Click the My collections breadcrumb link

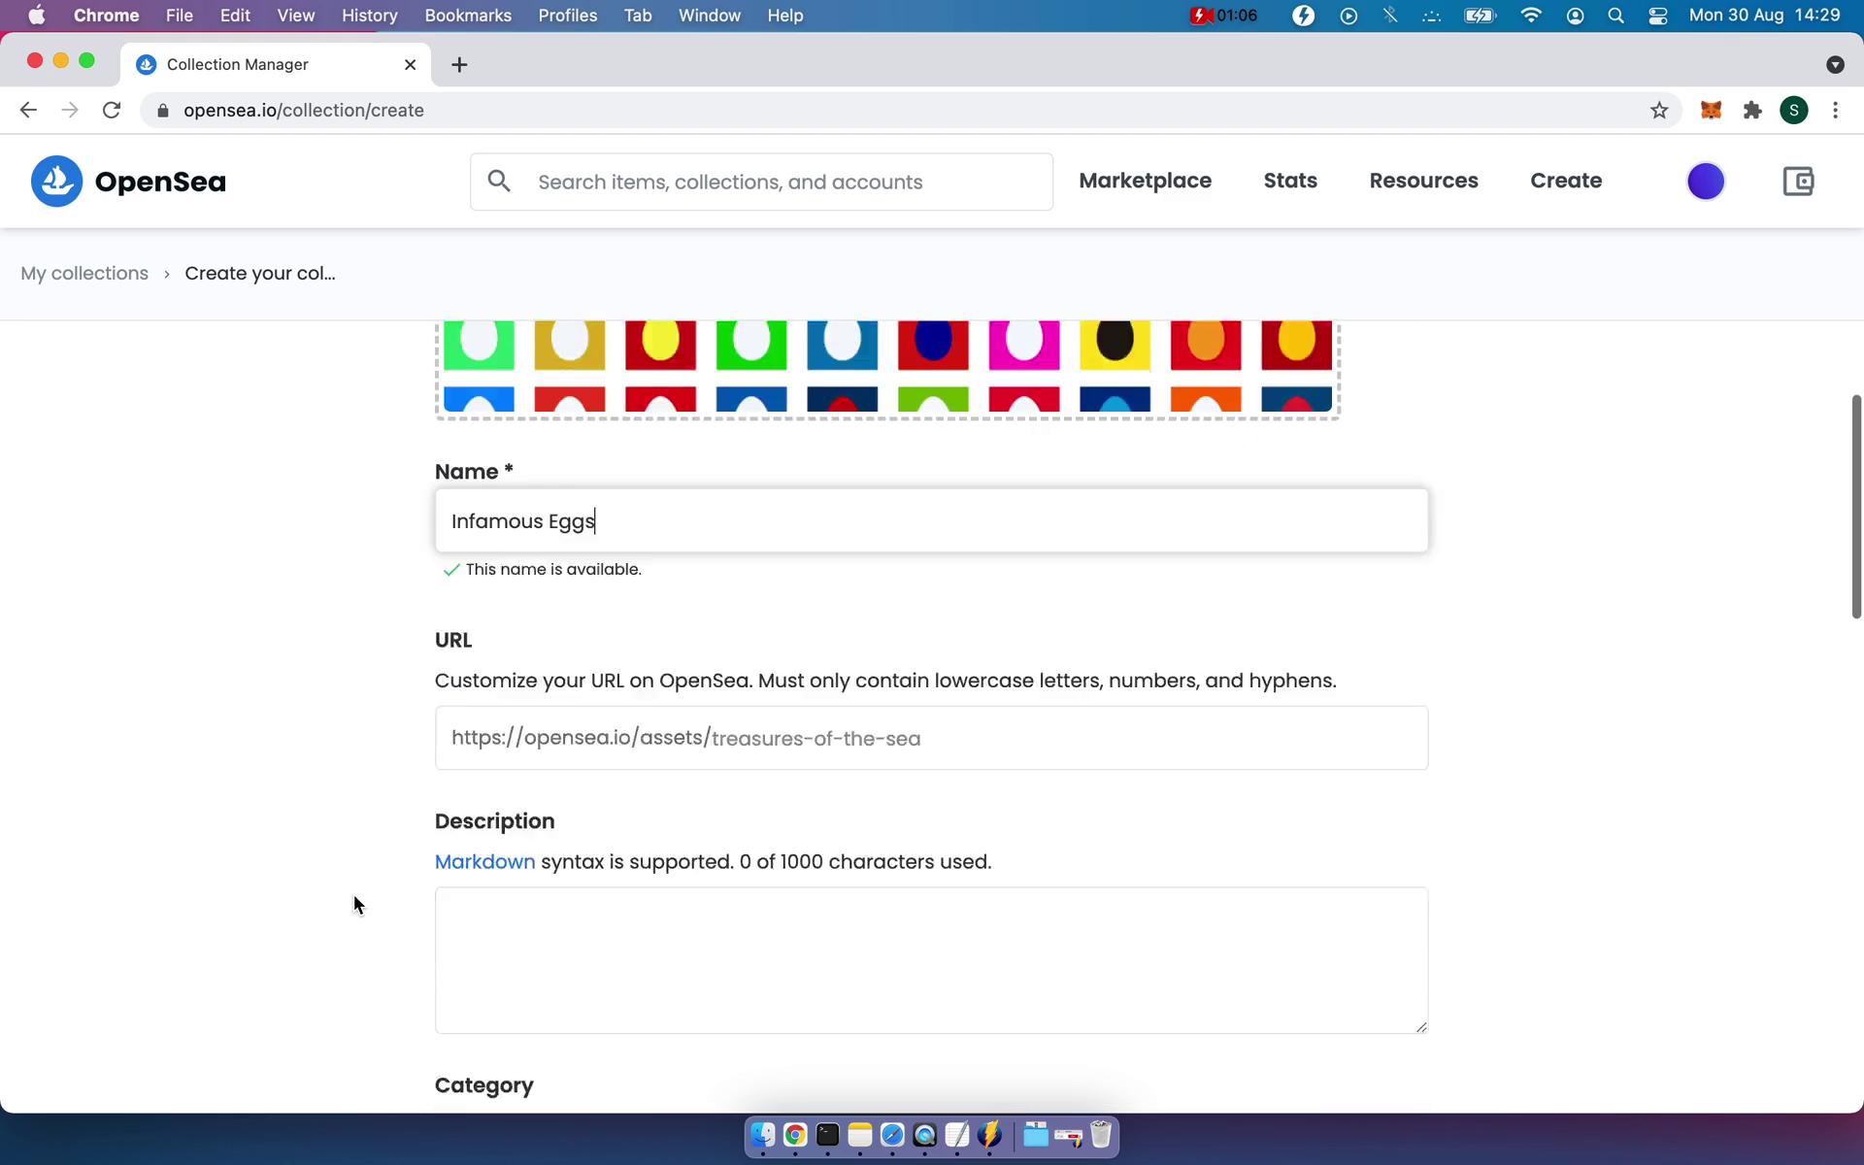point(83,273)
